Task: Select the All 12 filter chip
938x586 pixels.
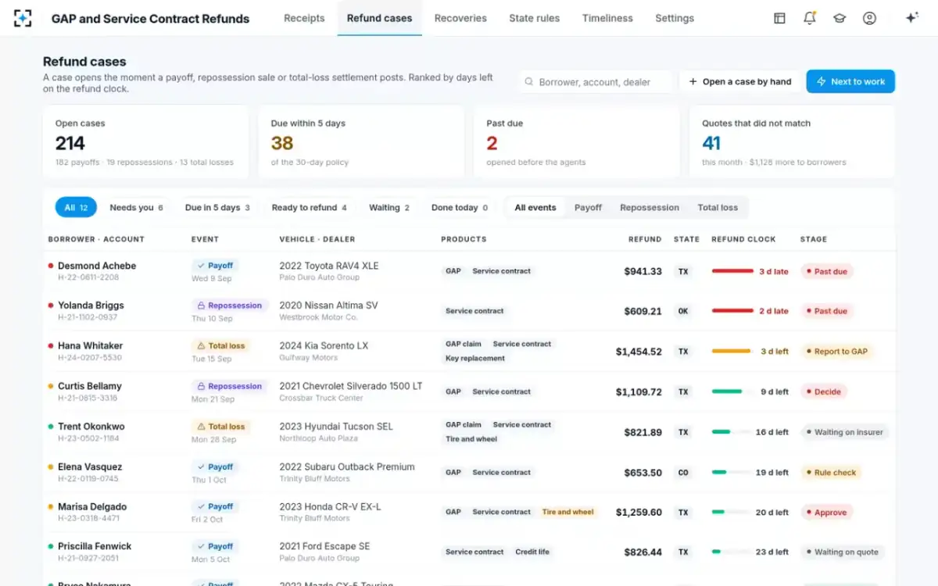Action: click(76, 207)
